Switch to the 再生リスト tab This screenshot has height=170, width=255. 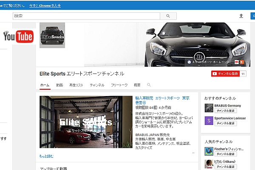point(76,85)
